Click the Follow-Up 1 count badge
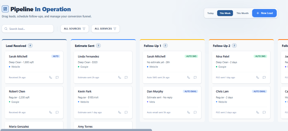288x131 pixels. [165, 46]
